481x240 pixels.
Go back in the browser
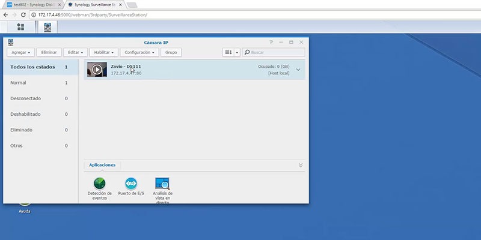pyautogui.click(x=5, y=14)
